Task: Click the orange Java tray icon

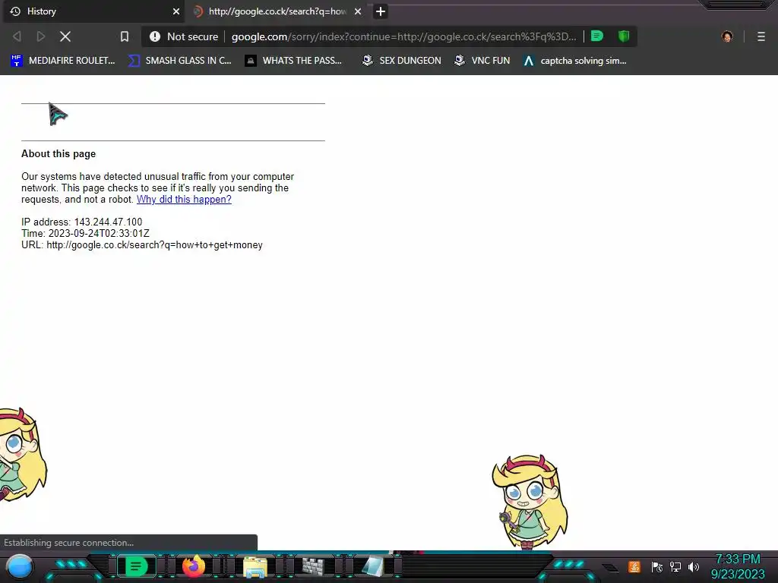Action: pos(634,566)
